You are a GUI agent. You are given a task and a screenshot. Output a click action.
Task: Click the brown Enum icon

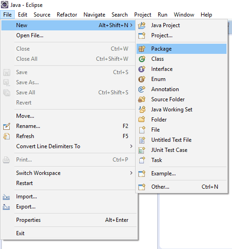[142, 79]
